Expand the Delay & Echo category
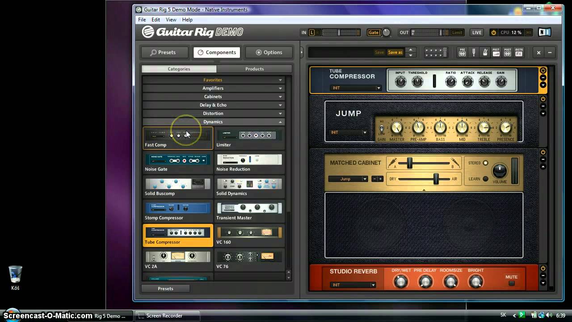The width and height of the screenshot is (572, 322). pos(213,105)
